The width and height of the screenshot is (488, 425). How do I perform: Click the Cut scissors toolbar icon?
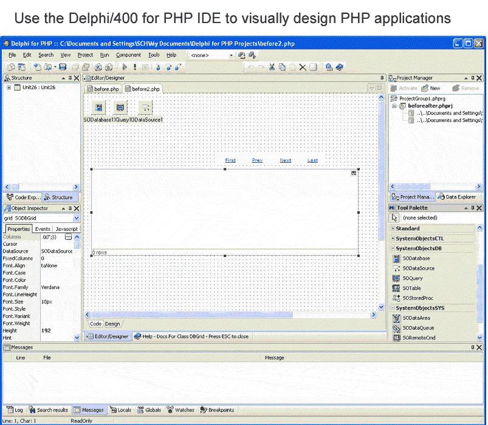pyautogui.click(x=272, y=67)
